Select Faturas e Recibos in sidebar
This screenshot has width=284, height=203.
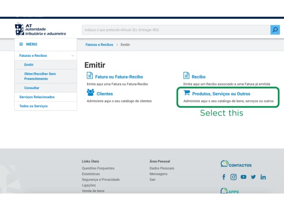pos(33,55)
